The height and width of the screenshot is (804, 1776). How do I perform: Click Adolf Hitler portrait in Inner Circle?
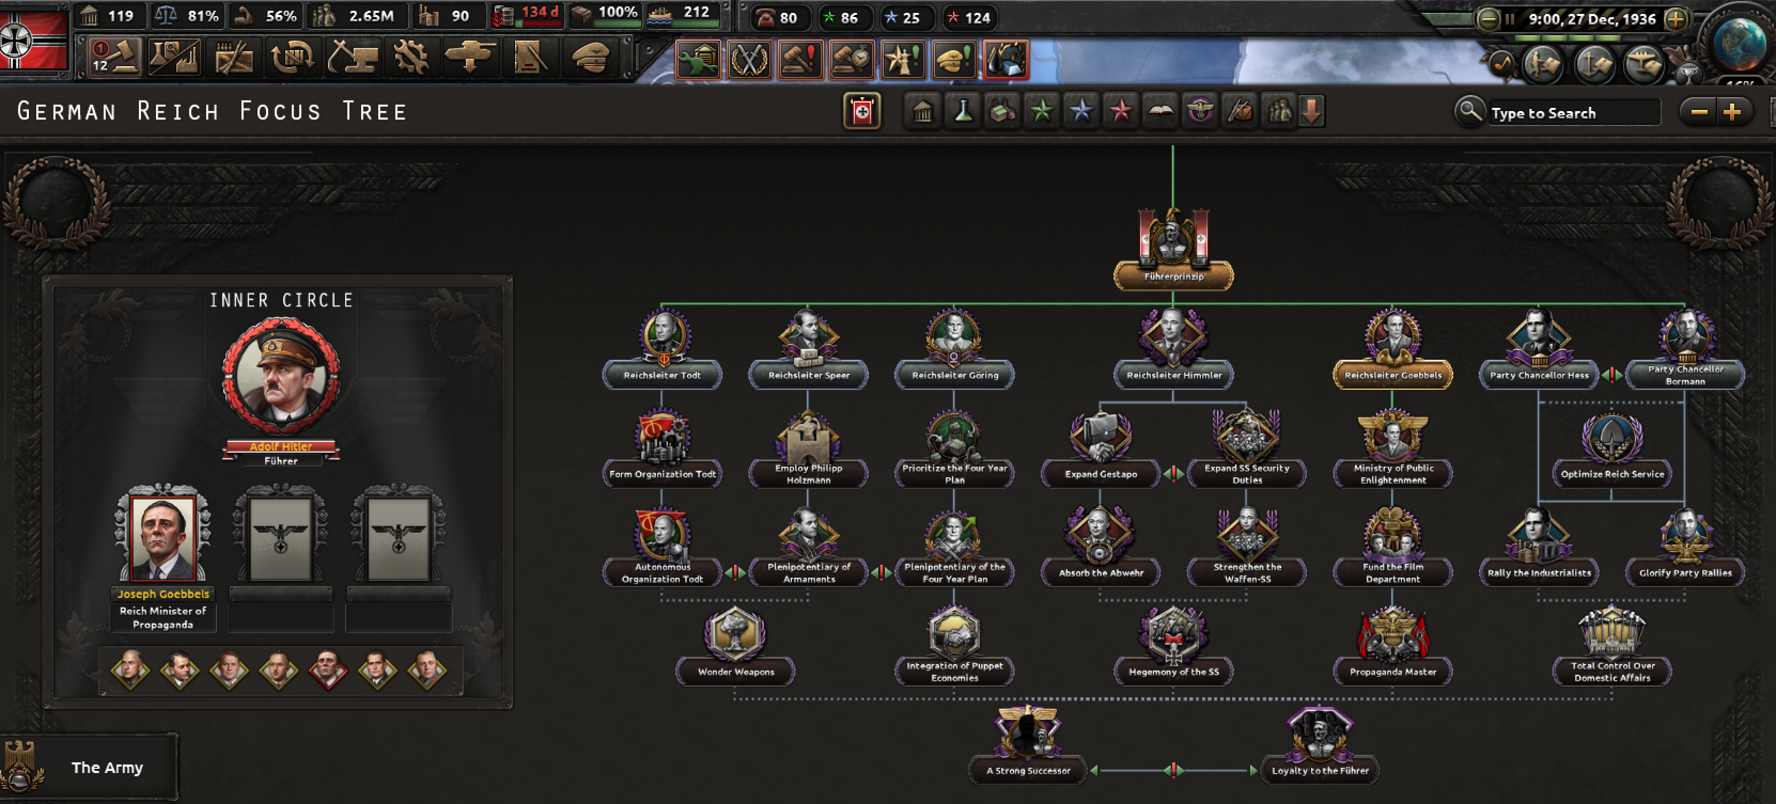coord(281,376)
